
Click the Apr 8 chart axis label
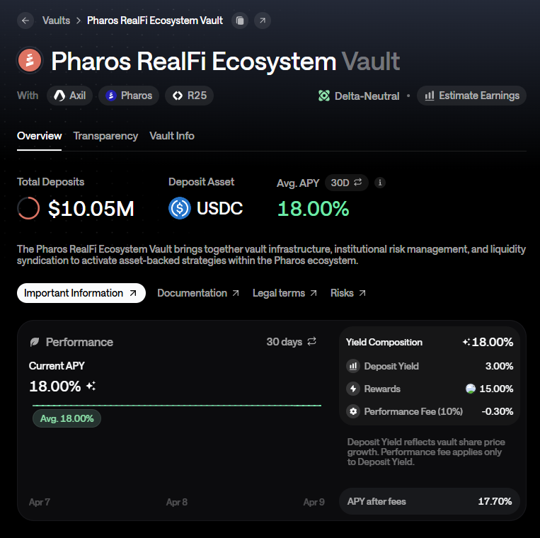(x=177, y=502)
